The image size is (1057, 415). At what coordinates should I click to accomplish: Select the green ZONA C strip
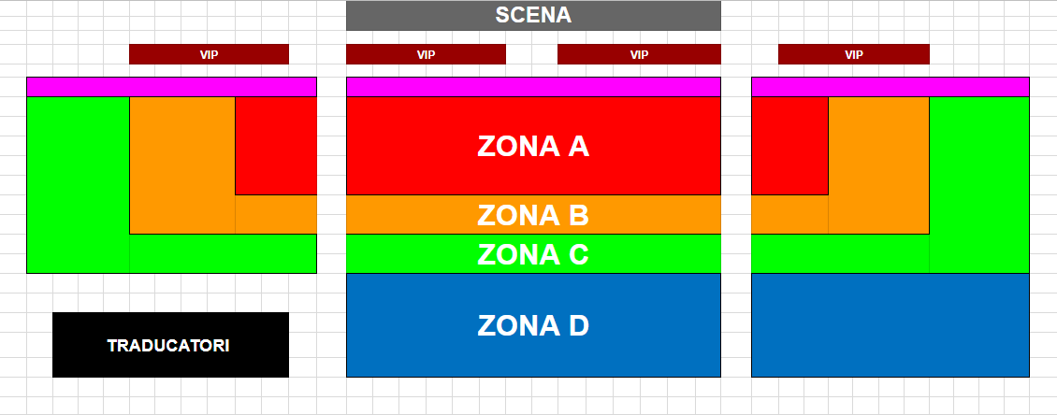click(x=533, y=254)
